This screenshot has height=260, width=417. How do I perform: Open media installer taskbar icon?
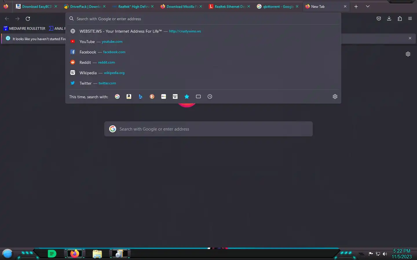(x=119, y=254)
